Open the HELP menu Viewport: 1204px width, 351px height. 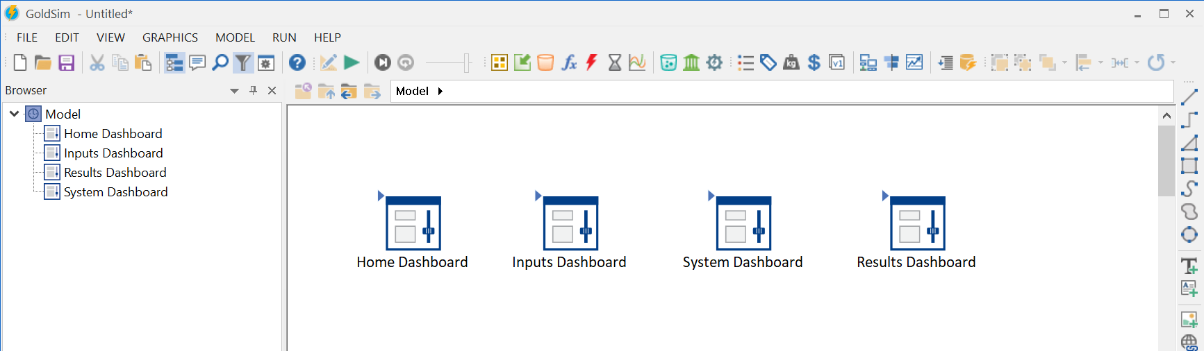pos(327,37)
